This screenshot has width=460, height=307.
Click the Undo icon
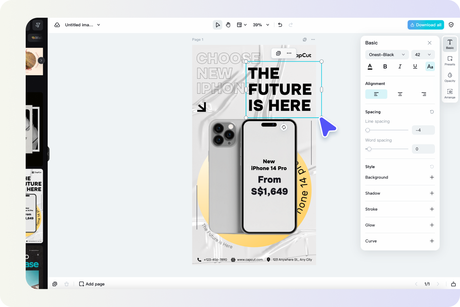pos(280,25)
